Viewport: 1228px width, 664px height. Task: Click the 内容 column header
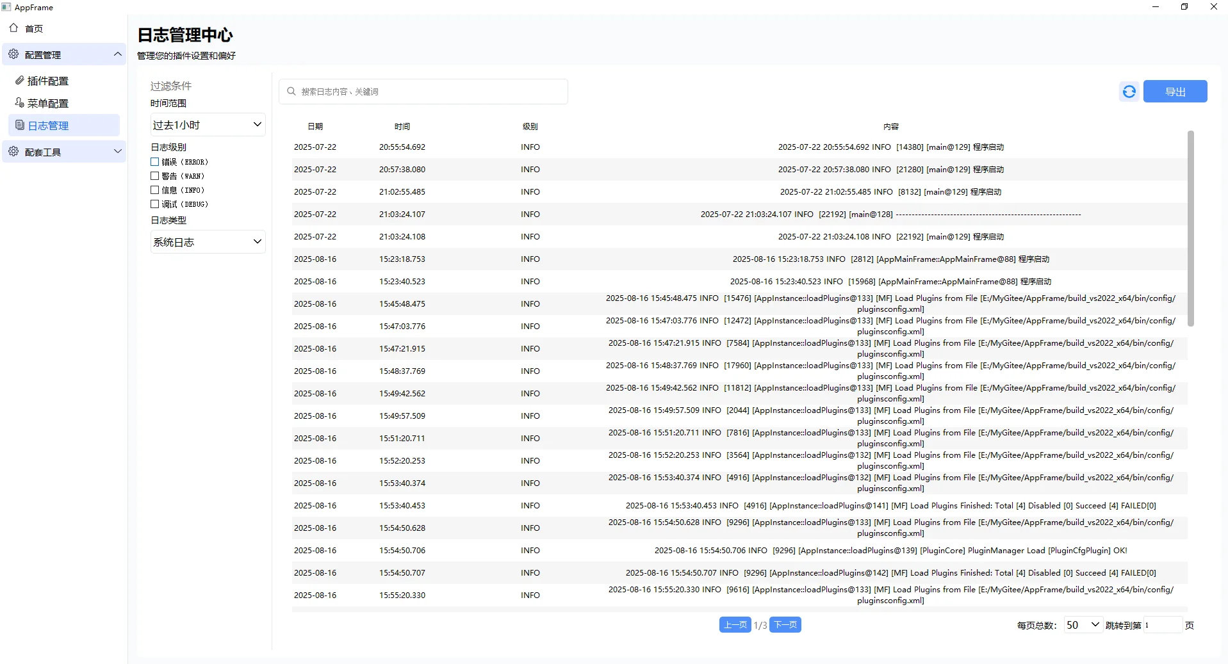pyautogui.click(x=891, y=127)
